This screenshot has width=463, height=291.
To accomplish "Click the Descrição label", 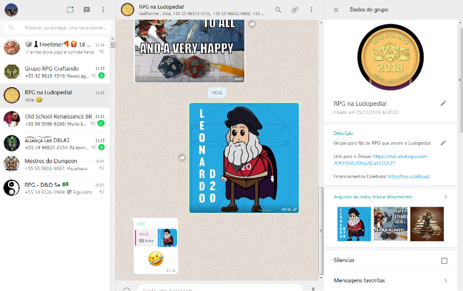I will (x=343, y=133).
